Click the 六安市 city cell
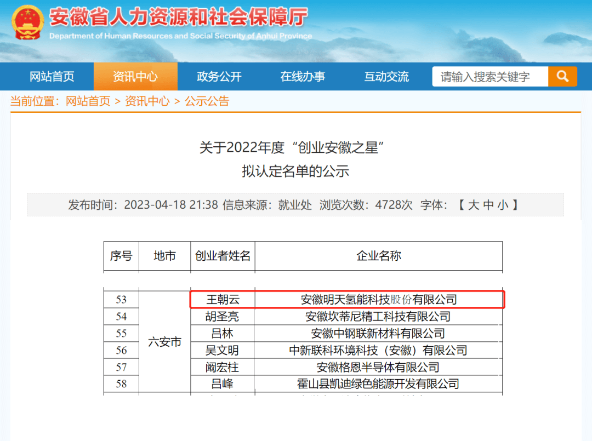This screenshot has height=441, width=592. (164, 342)
